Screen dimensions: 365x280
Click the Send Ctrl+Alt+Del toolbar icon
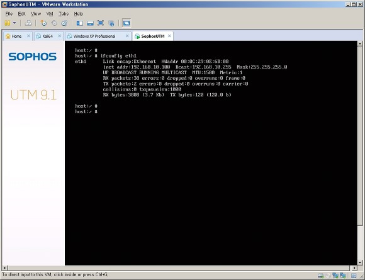(x=28, y=23)
